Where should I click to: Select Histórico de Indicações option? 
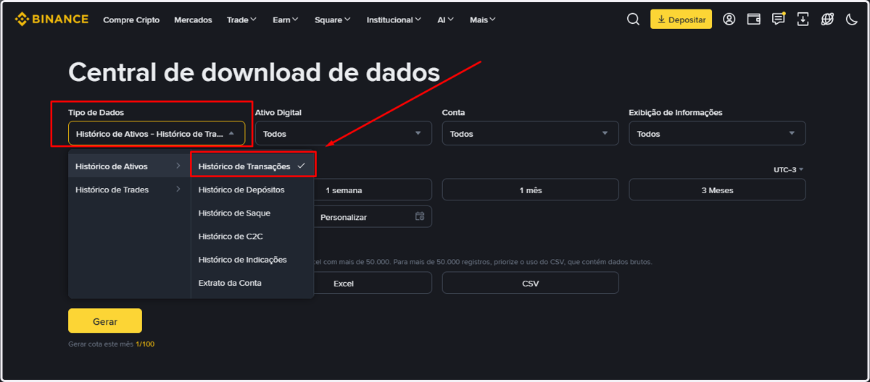[x=252, y=259]
